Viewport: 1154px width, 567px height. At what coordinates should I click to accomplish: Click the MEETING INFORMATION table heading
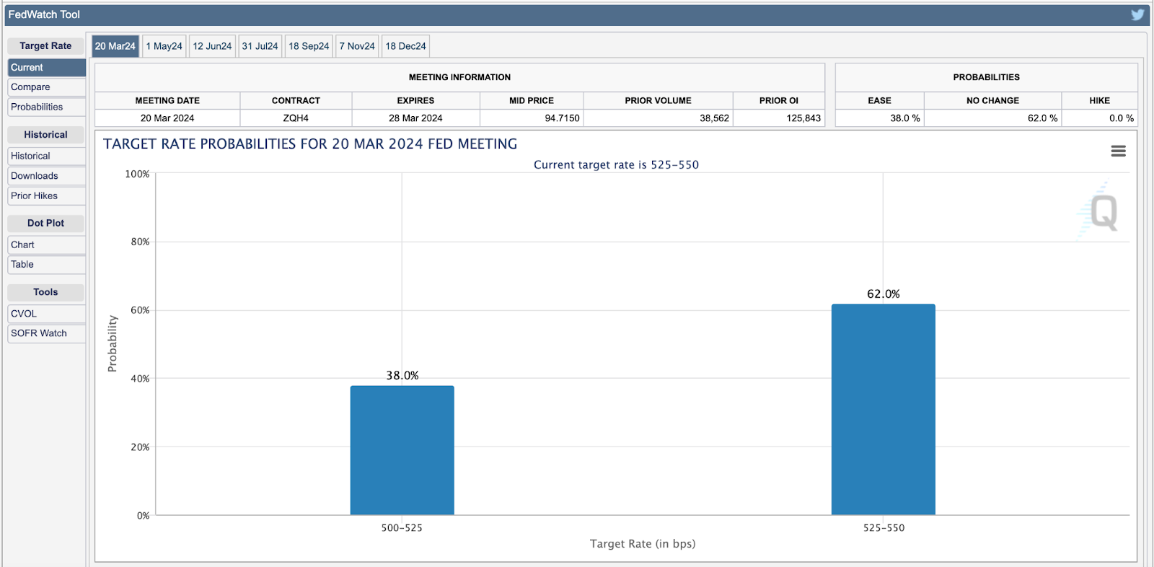coord(459,77)
